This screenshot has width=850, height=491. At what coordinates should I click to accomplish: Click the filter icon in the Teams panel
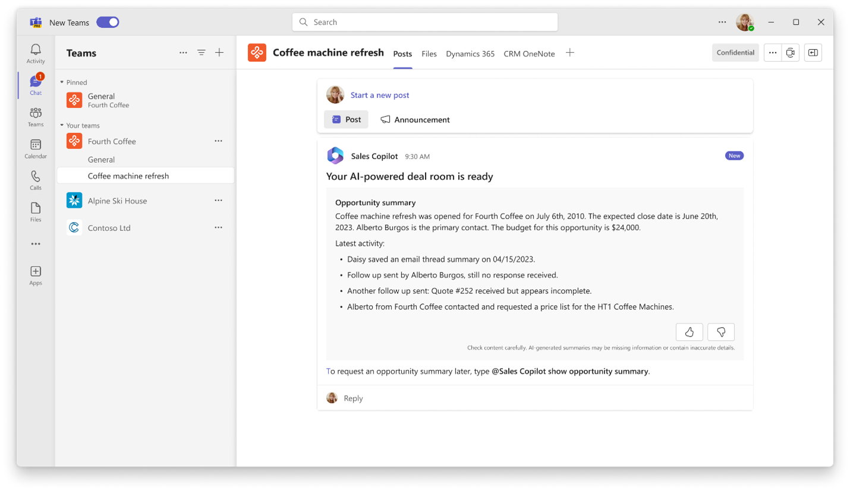[201, 52]
